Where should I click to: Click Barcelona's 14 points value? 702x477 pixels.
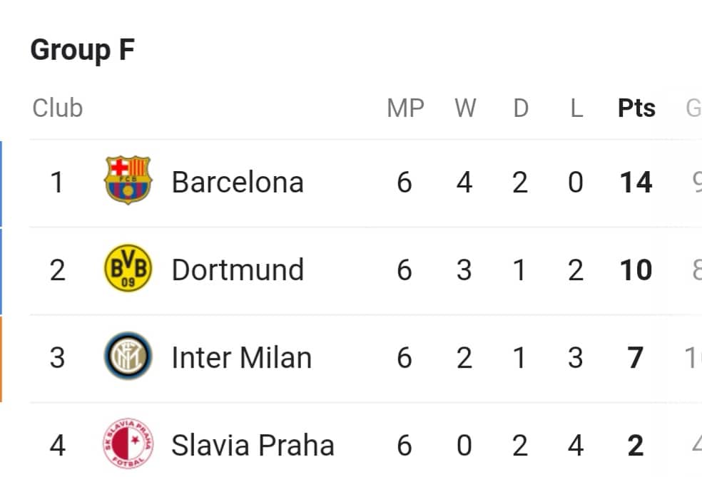[636, 183]
